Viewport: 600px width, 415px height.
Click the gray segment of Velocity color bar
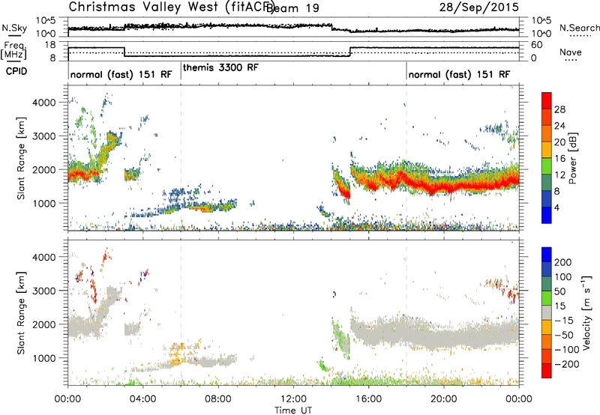(x=547, y=313)
